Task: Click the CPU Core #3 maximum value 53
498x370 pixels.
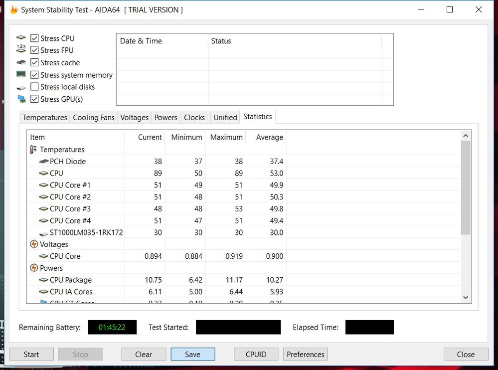Action: click(x=238, y=208)
